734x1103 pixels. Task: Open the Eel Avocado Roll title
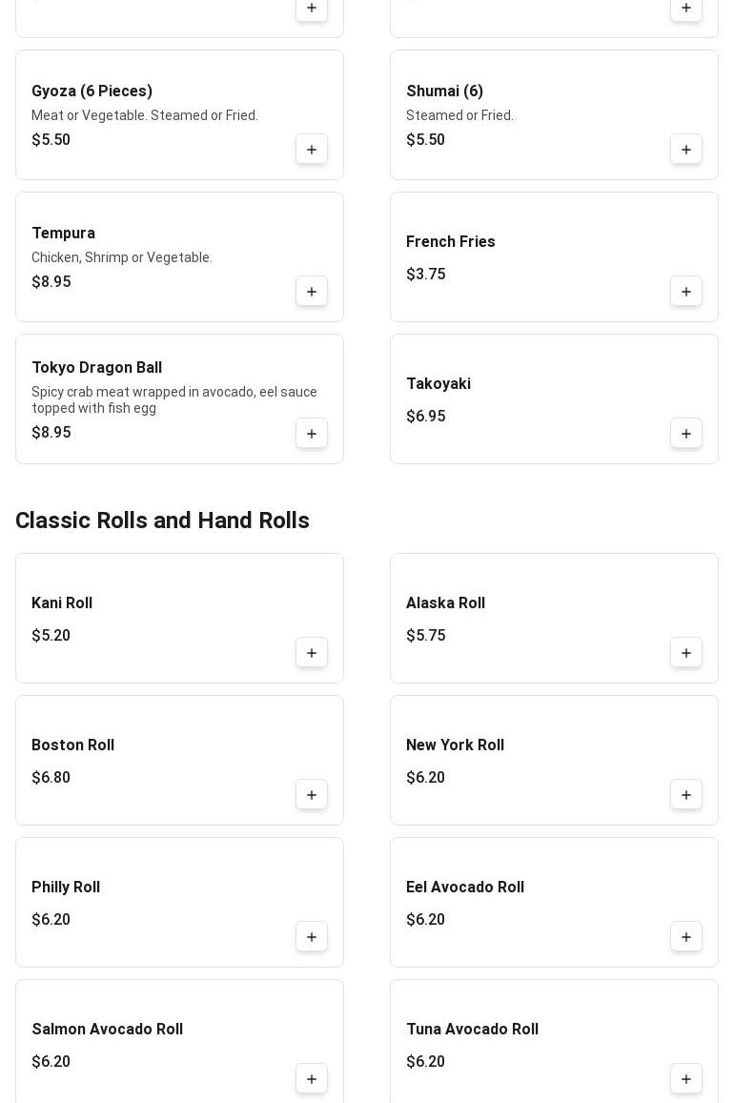click(x=465, y=888)
